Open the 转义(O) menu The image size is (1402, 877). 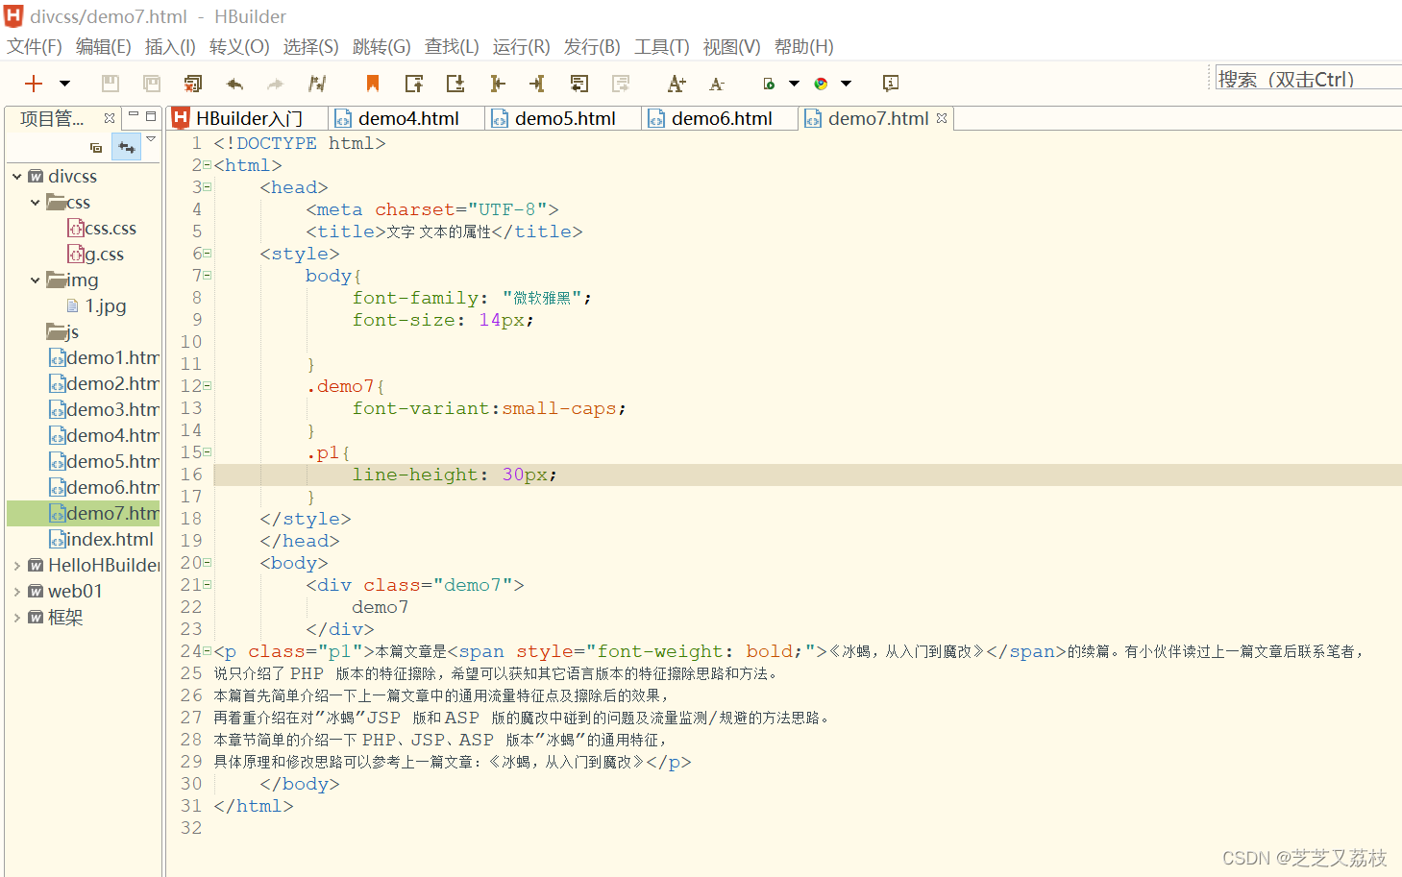click(239, 46)
